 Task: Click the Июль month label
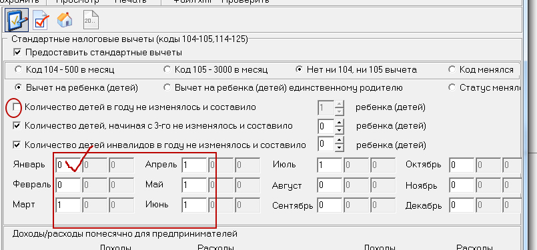(284, 165)
